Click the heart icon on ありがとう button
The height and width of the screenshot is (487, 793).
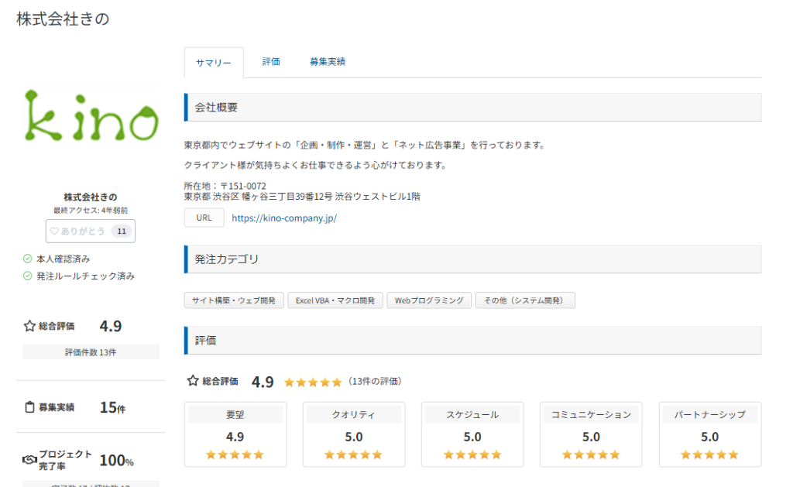coord(54,231)
